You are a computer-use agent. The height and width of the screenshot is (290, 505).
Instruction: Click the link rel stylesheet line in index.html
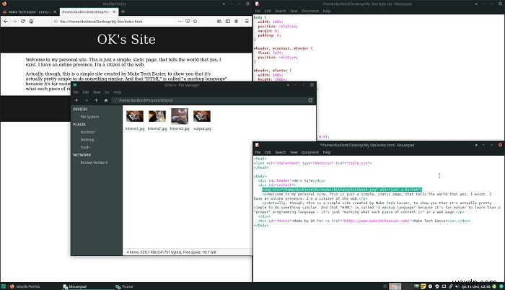click(x=312, y=163)
